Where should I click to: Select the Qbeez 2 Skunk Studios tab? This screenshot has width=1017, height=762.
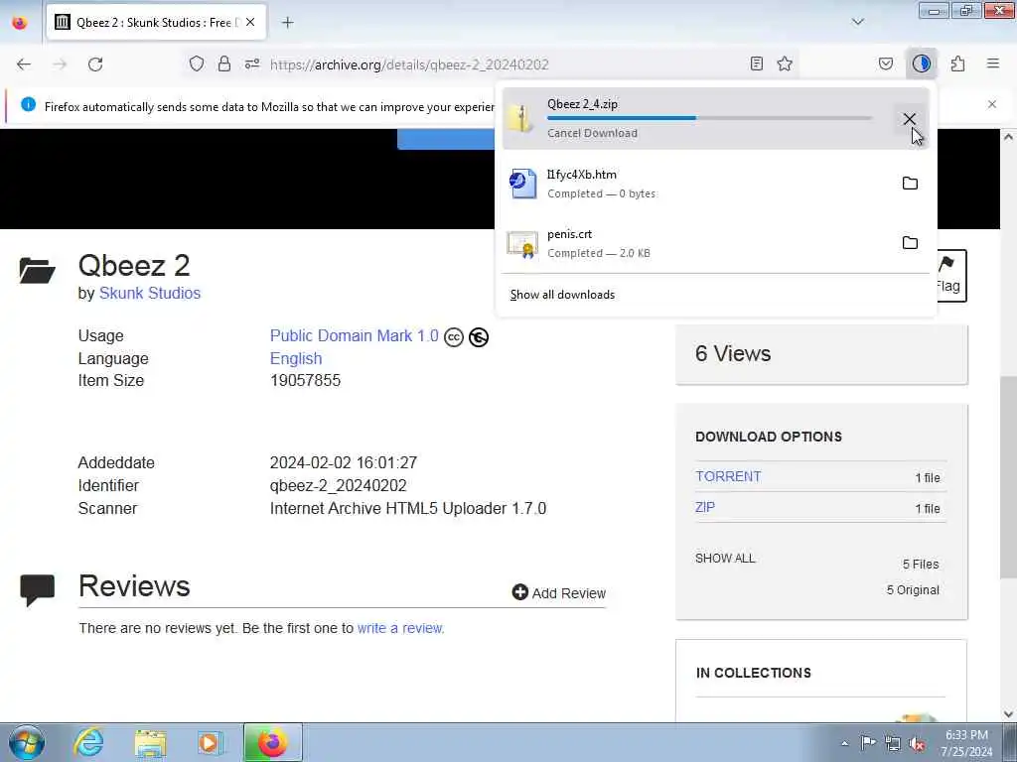[156, 22]
